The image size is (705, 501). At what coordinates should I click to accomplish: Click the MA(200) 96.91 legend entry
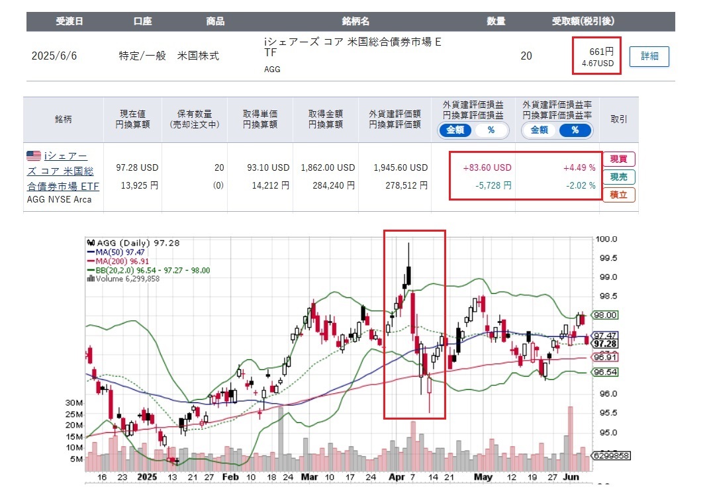(118, 261)
